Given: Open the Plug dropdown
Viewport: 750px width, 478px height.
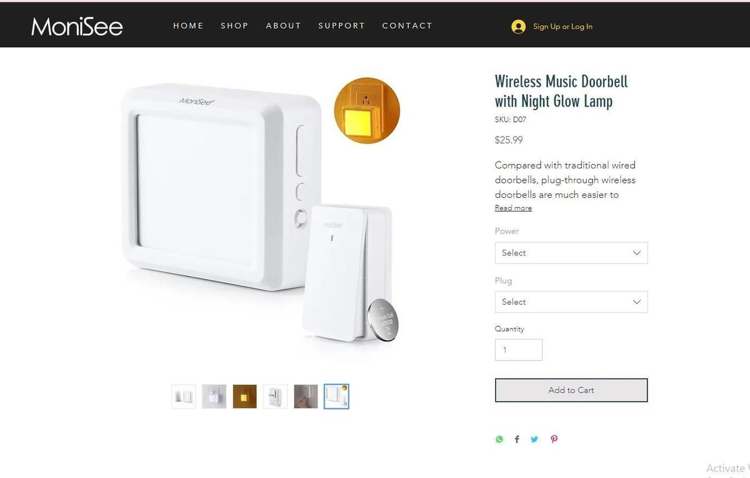Looking at the screenshot, I should (x=571, y=301).
